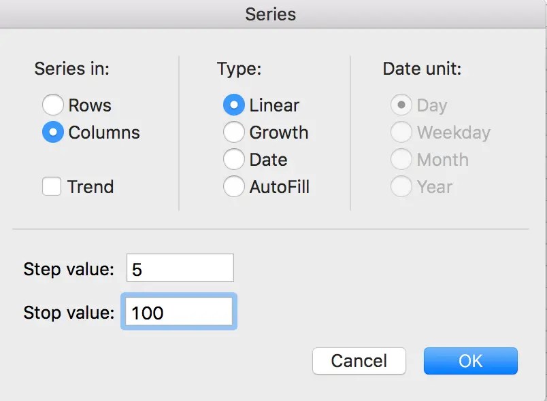Click the Stop value label
Screen dimensions: 547x401
pyautogui.click(x=69, y=313)
